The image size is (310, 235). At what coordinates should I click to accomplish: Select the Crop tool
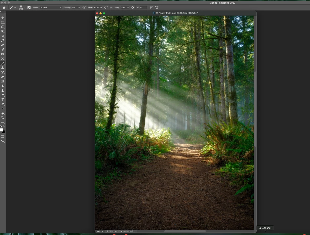point(3,36)
